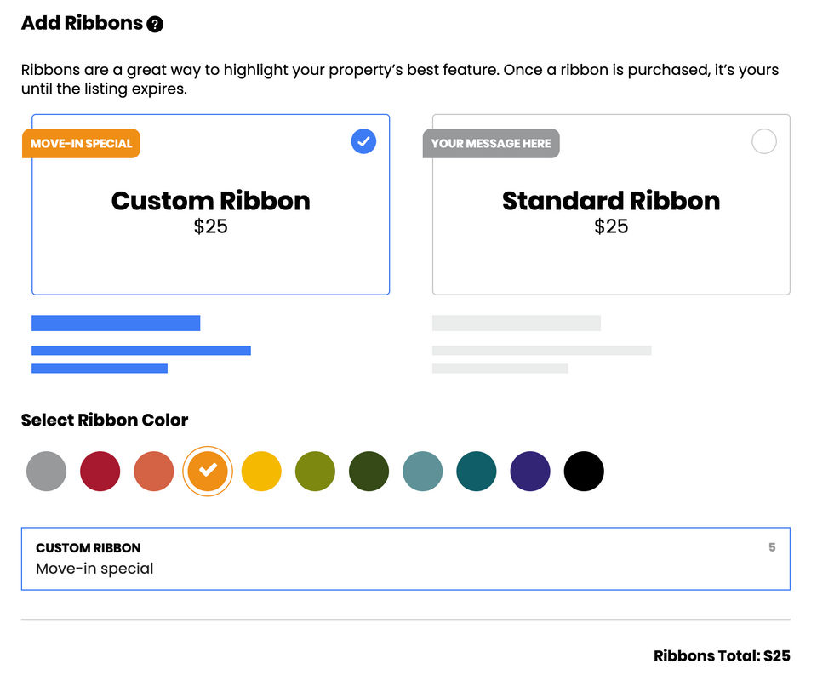
Task: Pick the dark teal ribbon color
Action: (x=477, y=472)
